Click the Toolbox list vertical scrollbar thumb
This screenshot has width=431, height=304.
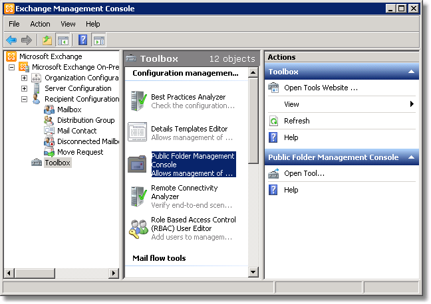[x=253, y=120]
